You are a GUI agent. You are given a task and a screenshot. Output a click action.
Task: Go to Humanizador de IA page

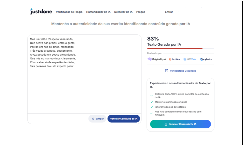(x=98, y=12)
